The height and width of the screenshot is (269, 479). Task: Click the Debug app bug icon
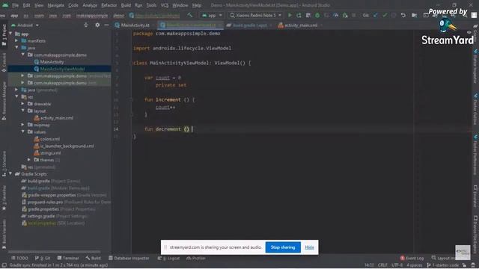317,15
